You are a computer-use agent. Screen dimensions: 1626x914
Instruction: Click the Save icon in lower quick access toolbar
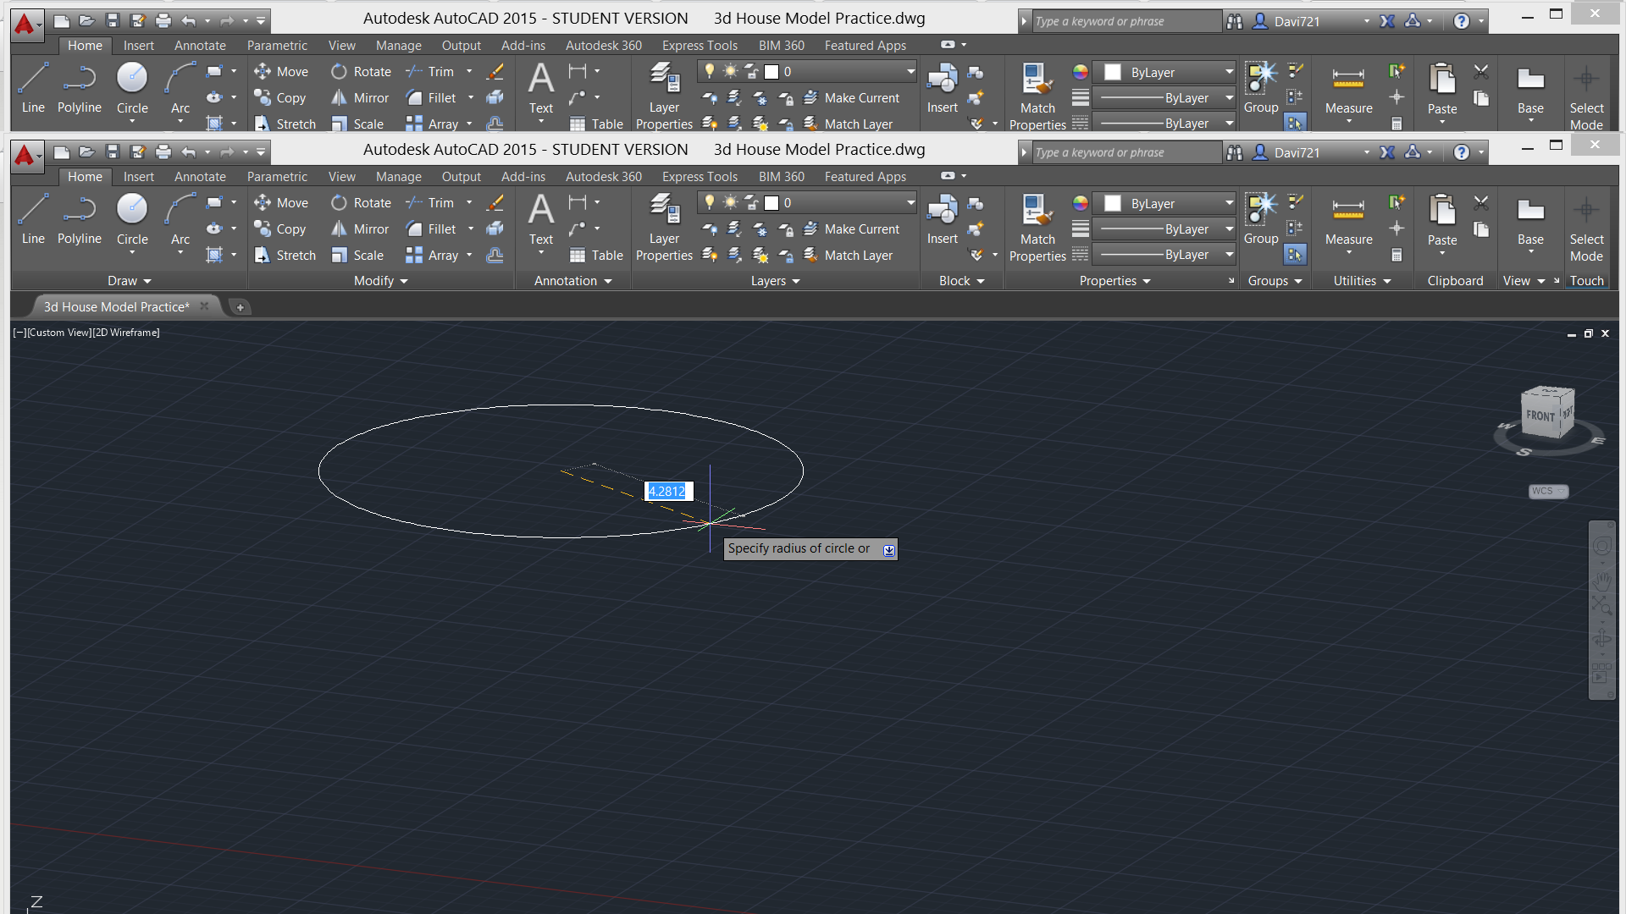pos(113,152)
